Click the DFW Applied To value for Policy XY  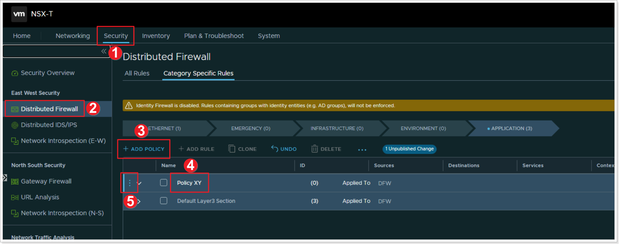pos(385,183)
